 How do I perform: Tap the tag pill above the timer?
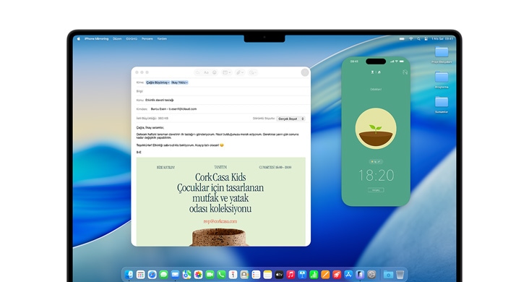click(x=376, y=162)
